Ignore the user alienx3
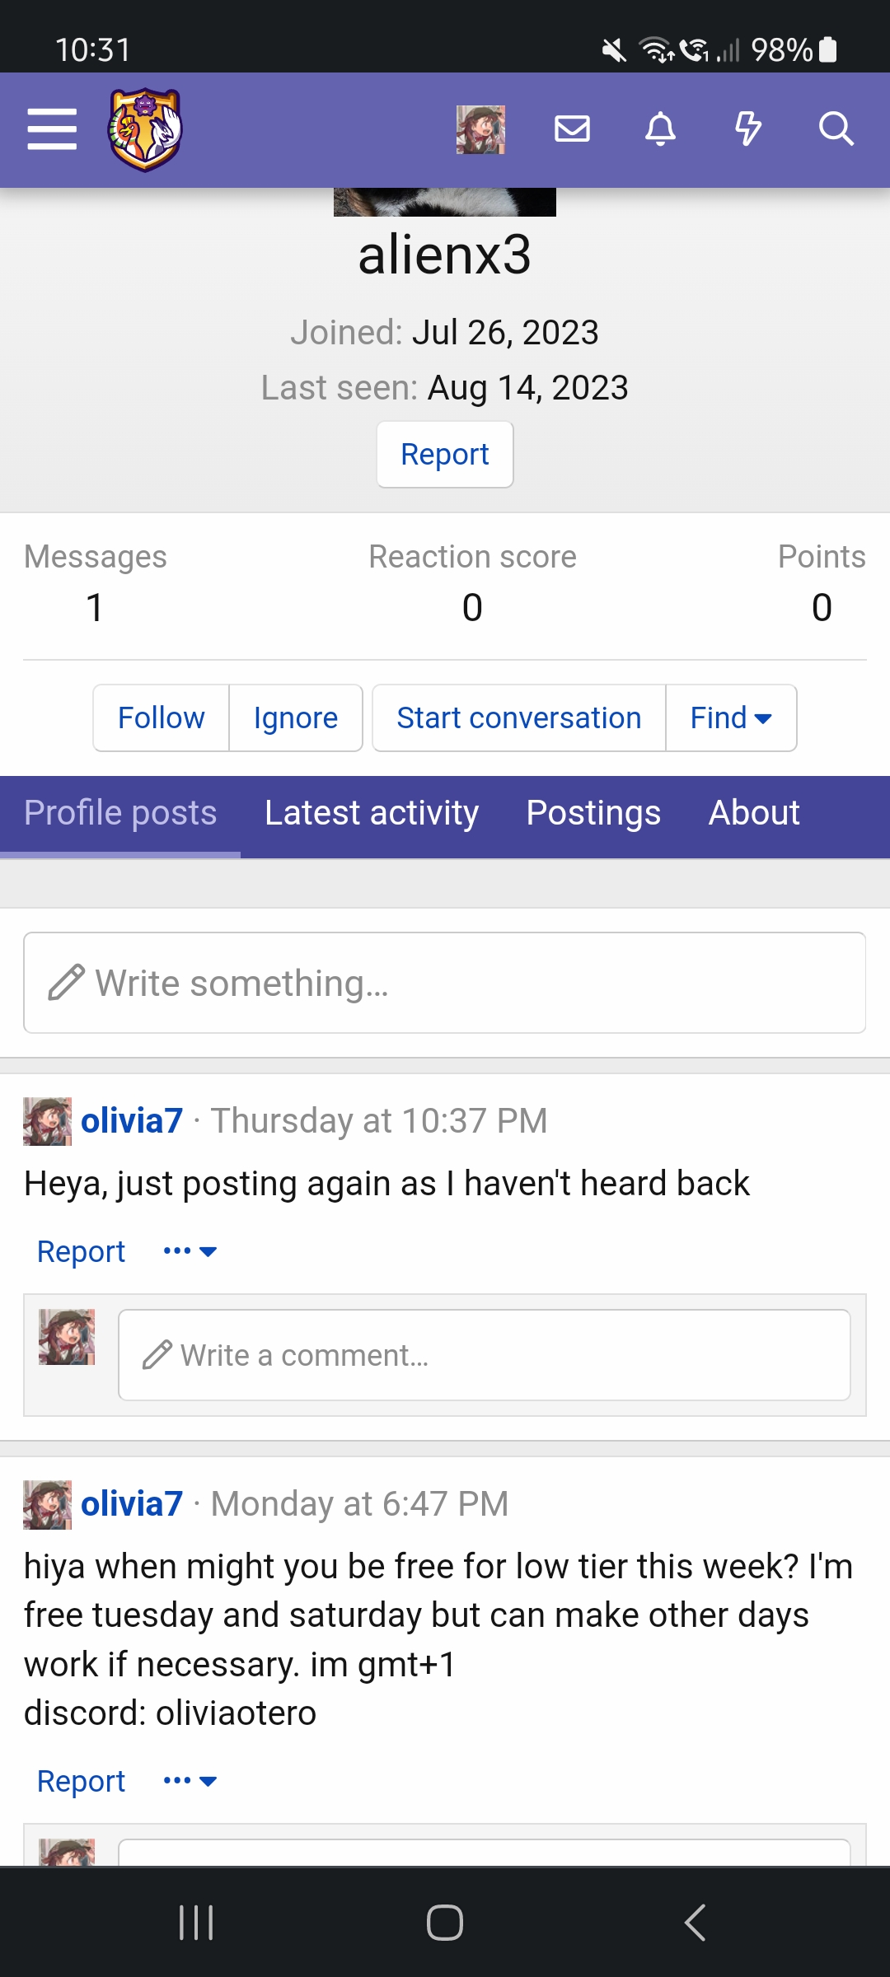Viewport: 890px width, 1977px height. click(296, 718)
